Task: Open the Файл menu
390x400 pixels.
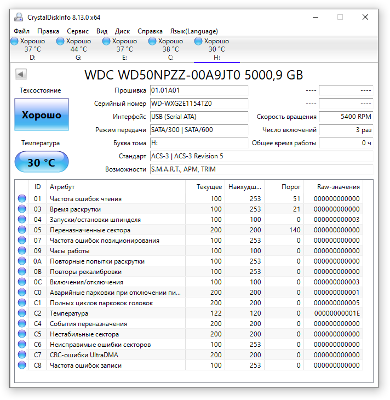Action: [22, 31]
